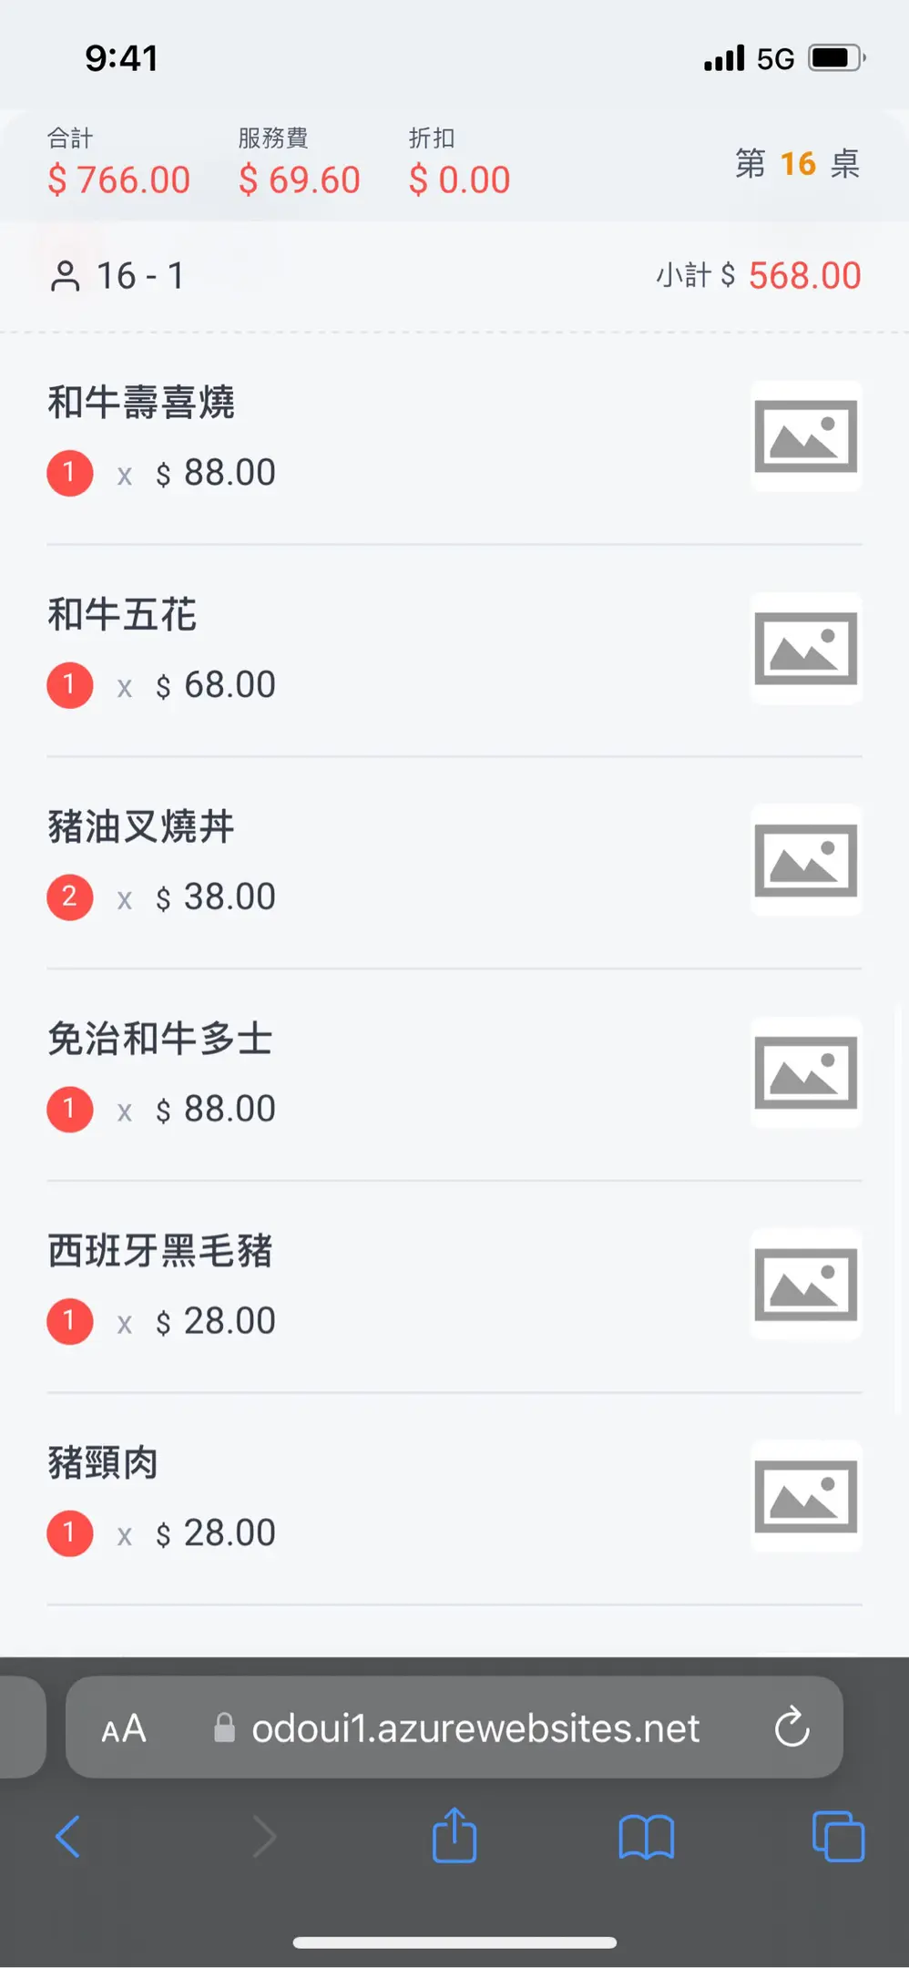
Task: Open image placeholder for 和牛五花
Action: [806, 649]
